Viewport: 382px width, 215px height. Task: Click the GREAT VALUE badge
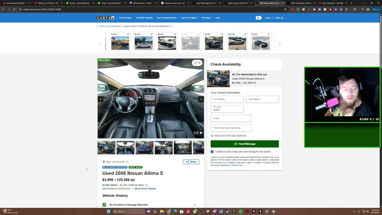[135, 167]
